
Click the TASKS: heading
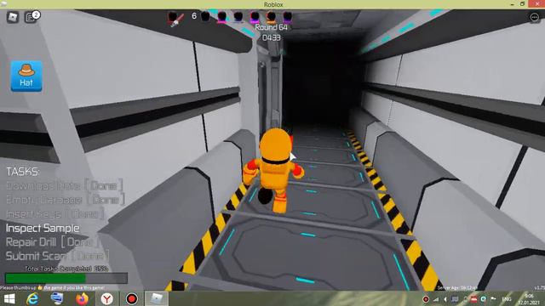coord(23,172)
